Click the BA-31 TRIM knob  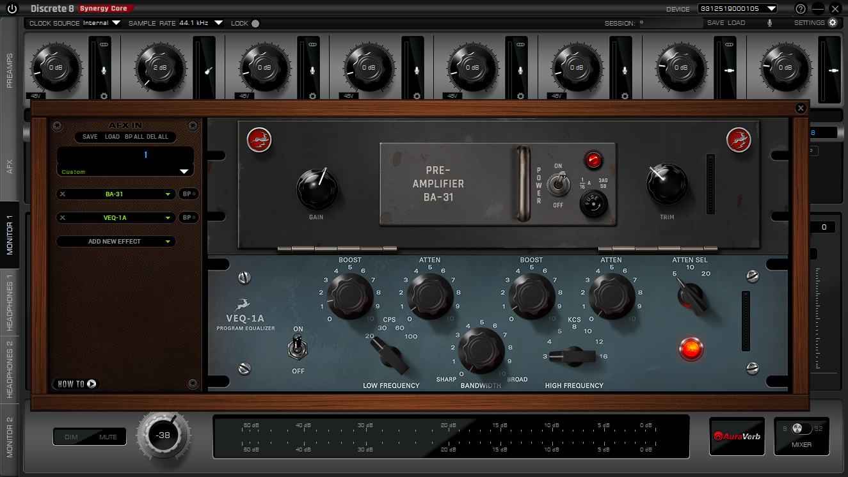667,185
